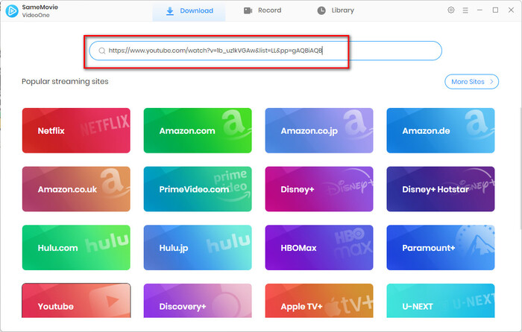Viewport: 522px width, 332px height.
Task: Choose the Disney+ Hotstar tile
Action: click(x=440, y=189)
